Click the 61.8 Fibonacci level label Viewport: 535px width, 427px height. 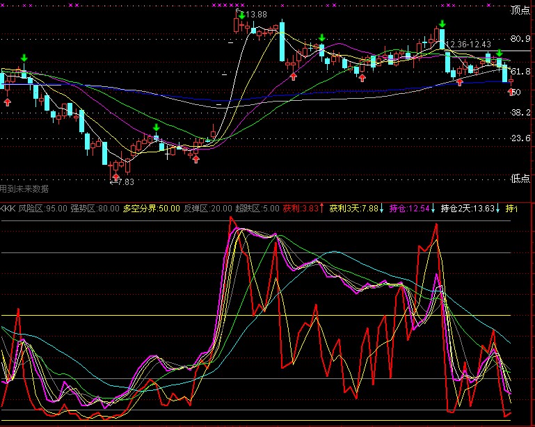coord(521,72)
